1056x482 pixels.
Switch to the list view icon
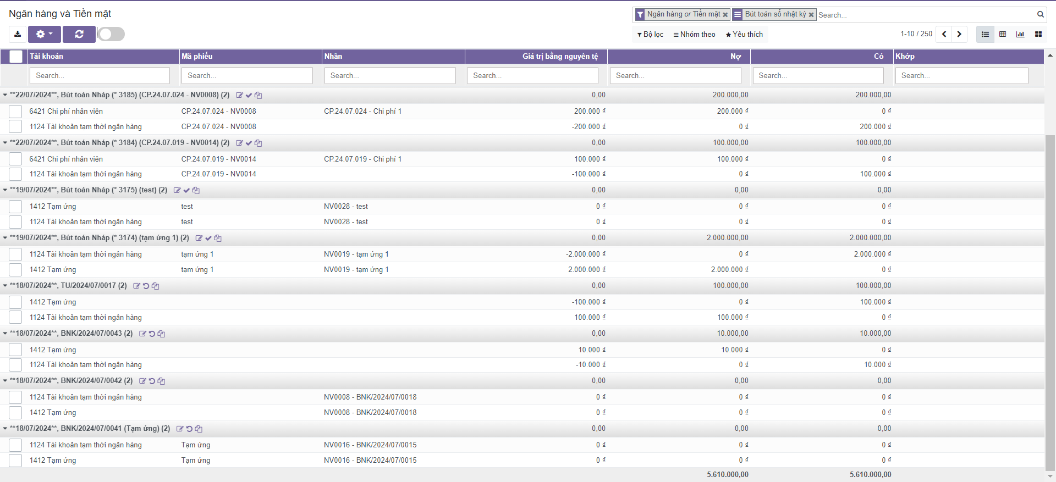pyautogui.click(x=985, y=34)
